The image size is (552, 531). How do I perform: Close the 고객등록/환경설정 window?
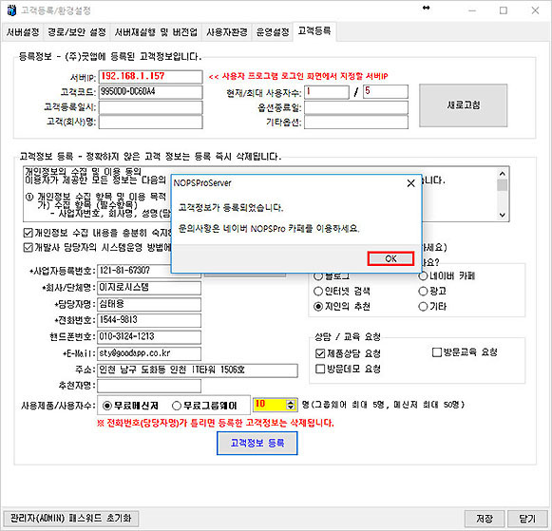point(535,10)
